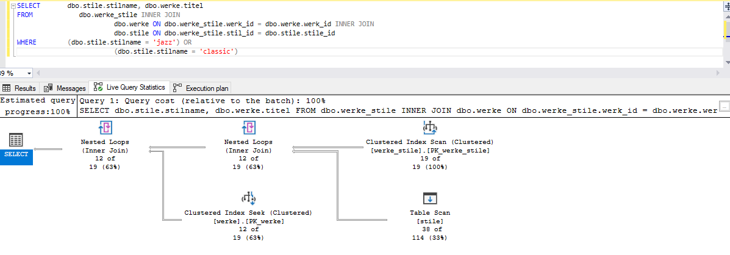Switch to the Messages tab
730x255 pixels.
[x=65, y=88]
